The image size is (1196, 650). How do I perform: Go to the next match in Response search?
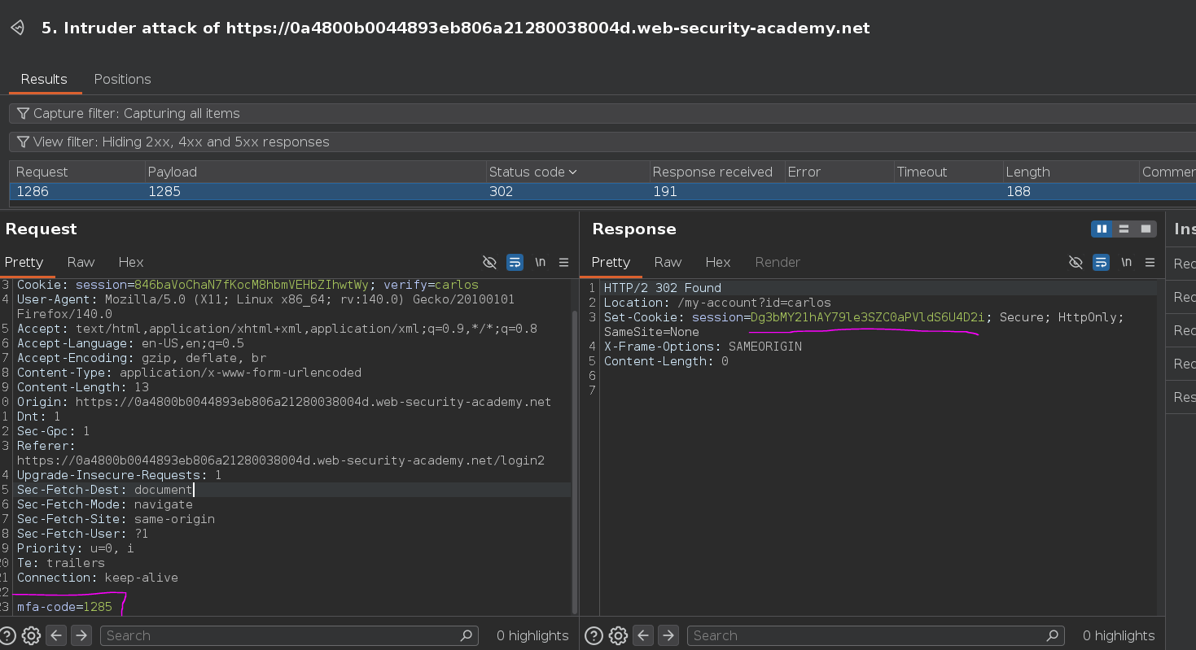click(x=668, y=635)
